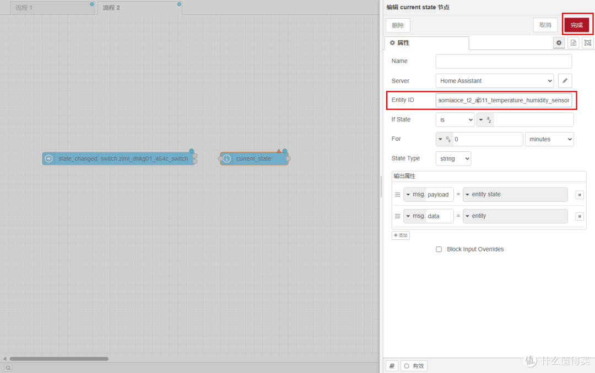Remove the msg.payload output row
The image size is (595, 373).
tap(580, 195)
